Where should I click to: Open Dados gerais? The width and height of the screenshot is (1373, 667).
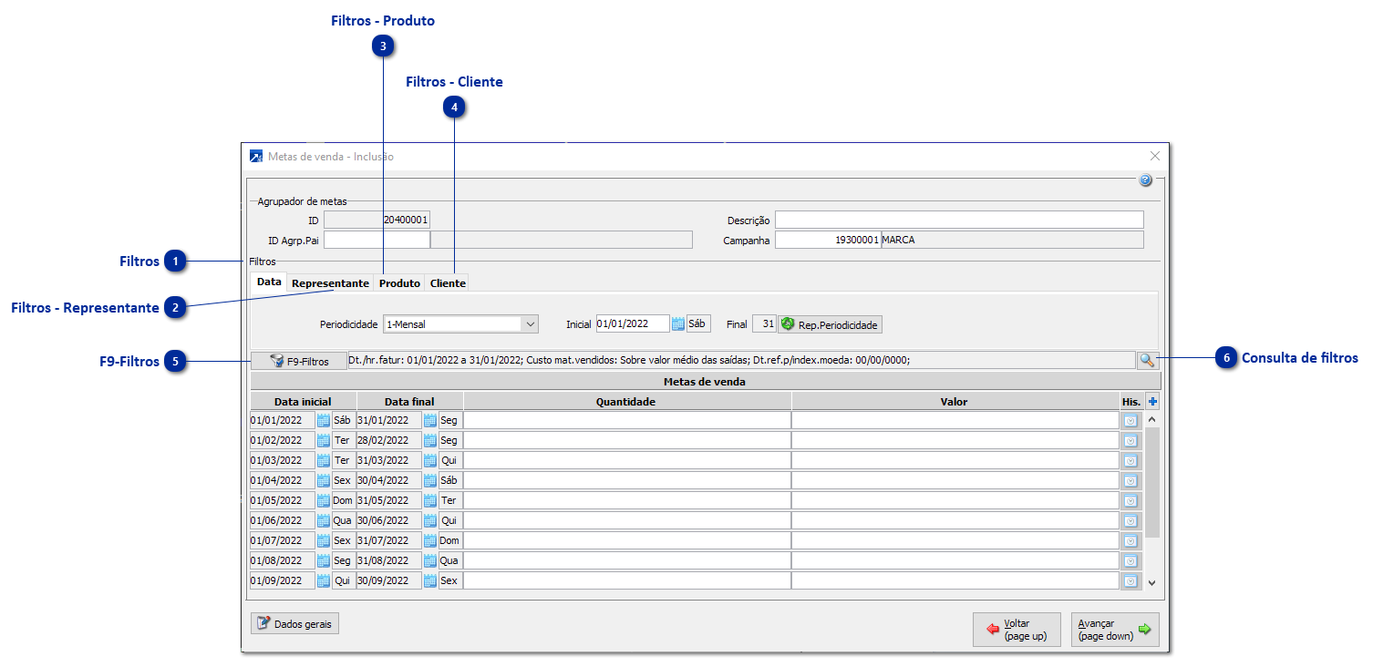point(294,624)
